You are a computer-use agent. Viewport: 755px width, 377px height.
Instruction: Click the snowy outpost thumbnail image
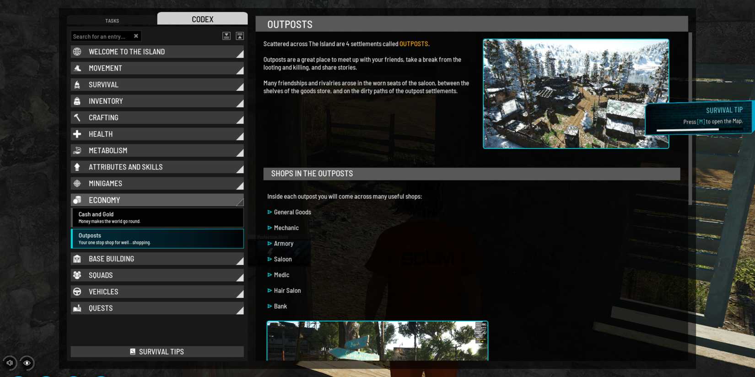[576, 94]
